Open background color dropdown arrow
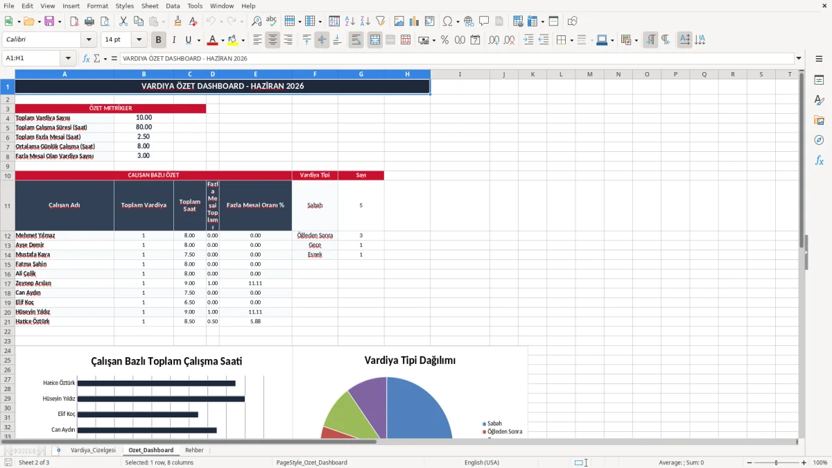The height and width of the screenshot is (468, 832). pyautogui.click(x=243, y=40)
